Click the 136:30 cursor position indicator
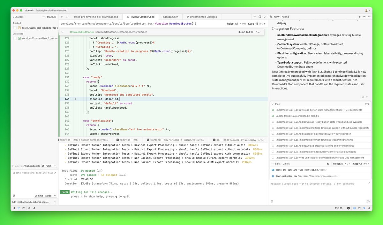 [x=338, y=208]
